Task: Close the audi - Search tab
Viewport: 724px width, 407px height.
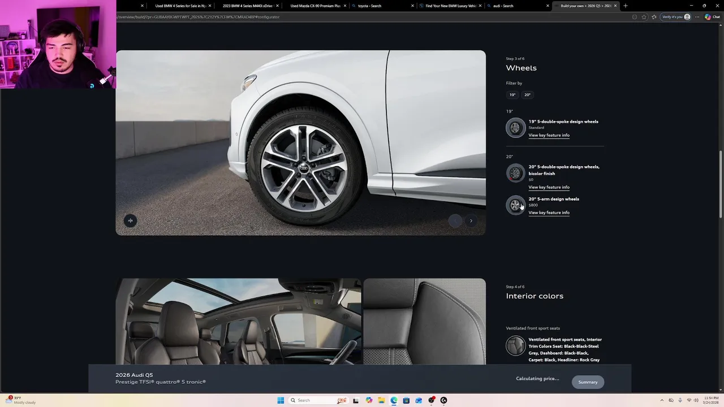Action: tap(548, 6)
